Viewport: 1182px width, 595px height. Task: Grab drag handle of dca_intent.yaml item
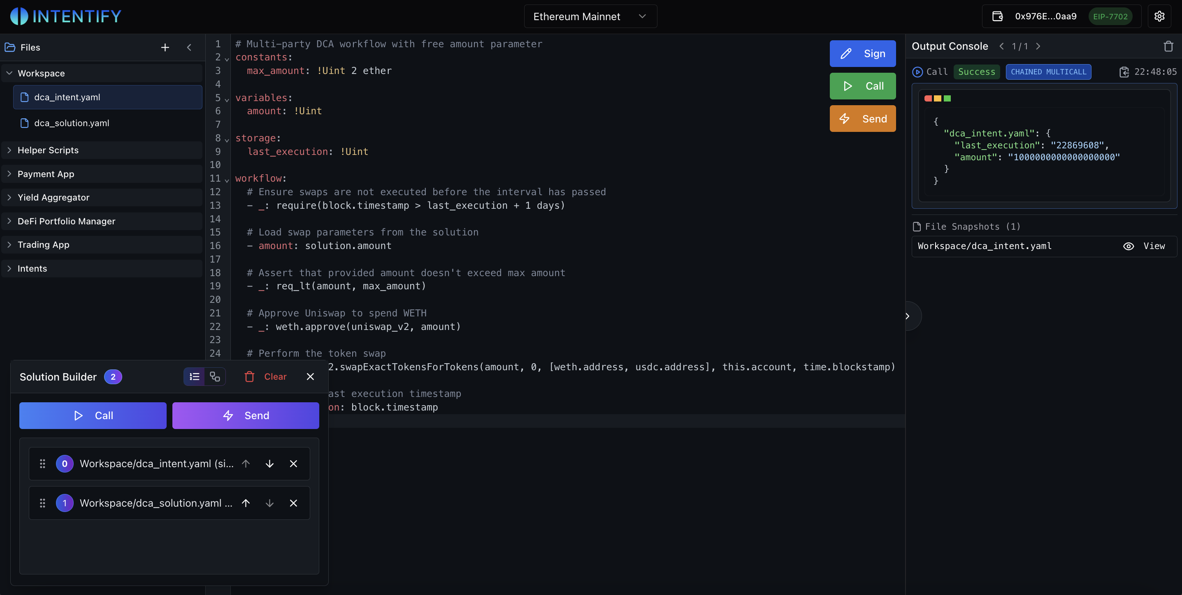[x=43, y=464]
